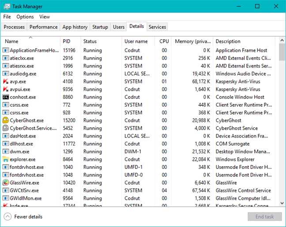Click the CPU value 04 for GWCtlSrv.exe

[x=164, y=190]
